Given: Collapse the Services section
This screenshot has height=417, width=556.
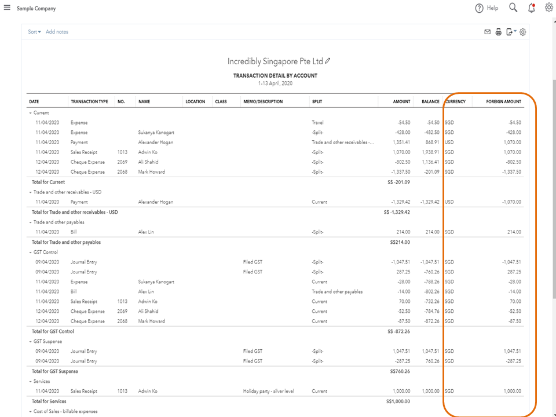Looking at the screenshot, I should [x=30, y=381].
